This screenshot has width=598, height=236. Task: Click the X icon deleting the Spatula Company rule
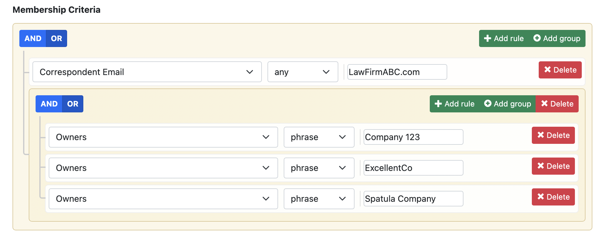[x=541, y=197]
